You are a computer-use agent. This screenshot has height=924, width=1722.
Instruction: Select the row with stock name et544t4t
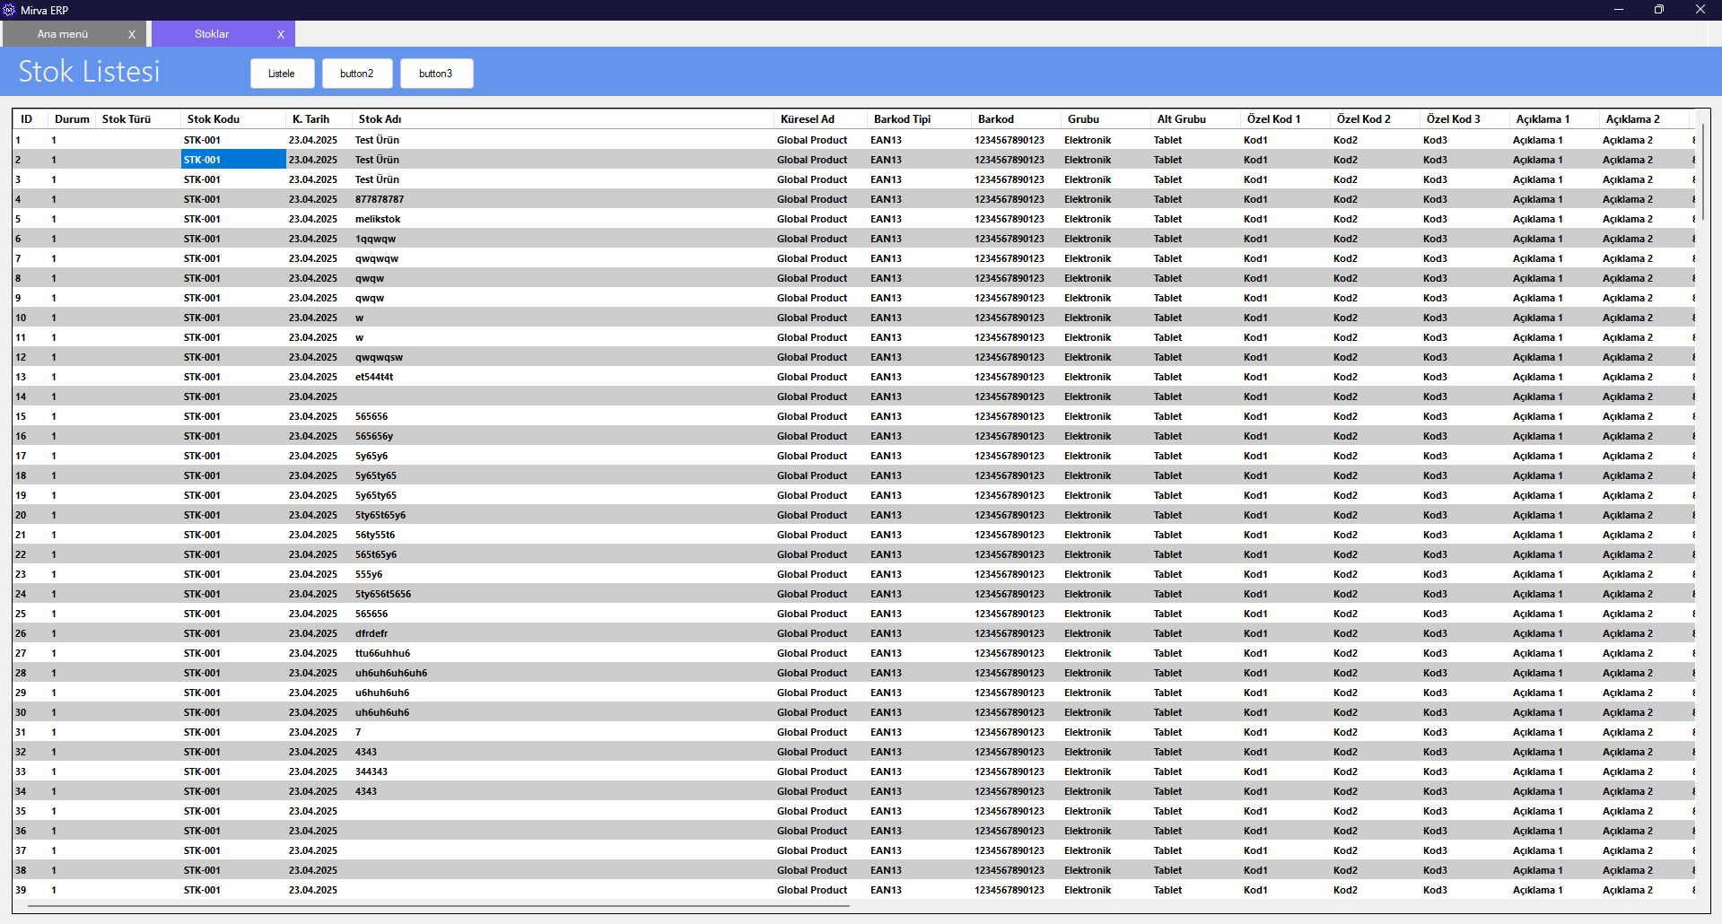coord(374,377)
